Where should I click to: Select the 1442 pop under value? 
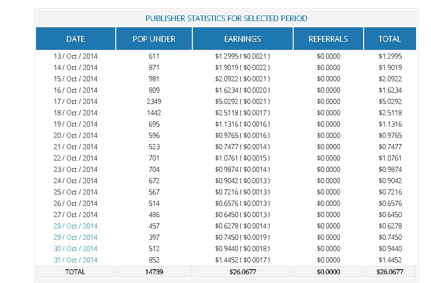click(x=154, y=113)
